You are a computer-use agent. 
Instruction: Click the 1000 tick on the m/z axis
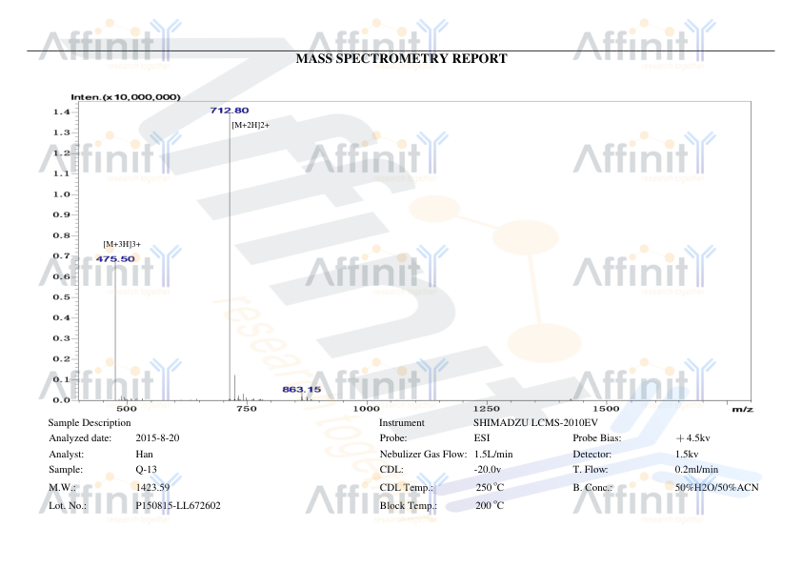(366, 408)
